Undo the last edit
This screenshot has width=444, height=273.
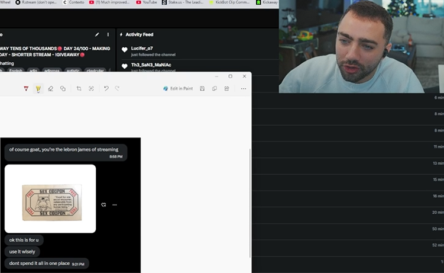click(106, 88)
